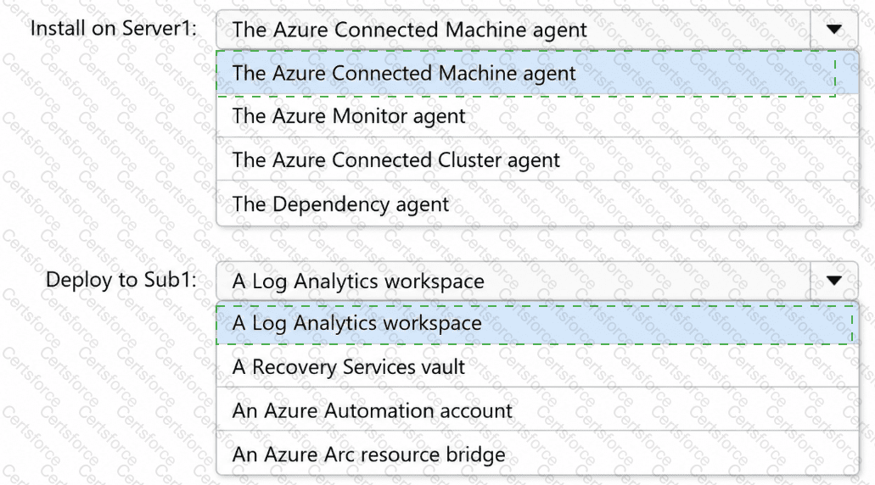Collapse the Sub1 resource list via arrow

tap(833, 281)
